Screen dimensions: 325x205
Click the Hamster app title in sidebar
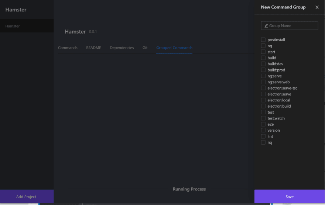click(x=16, y=10)
